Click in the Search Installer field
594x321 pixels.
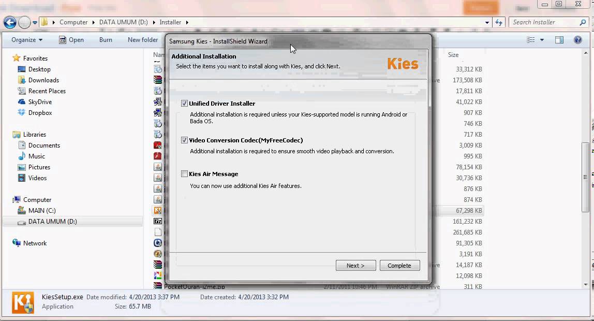tap(544, 22)
